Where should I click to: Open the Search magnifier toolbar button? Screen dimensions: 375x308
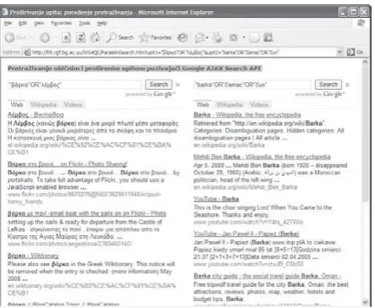[x=119, y=37]
